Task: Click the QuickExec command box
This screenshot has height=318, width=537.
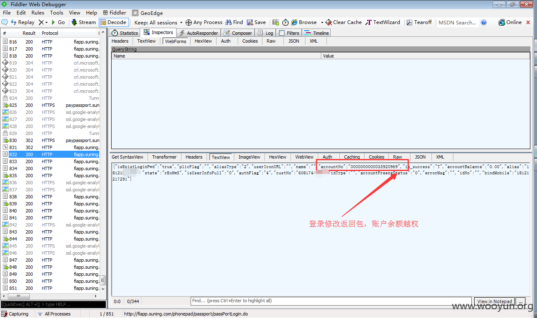Action: (x=53, y=304)
